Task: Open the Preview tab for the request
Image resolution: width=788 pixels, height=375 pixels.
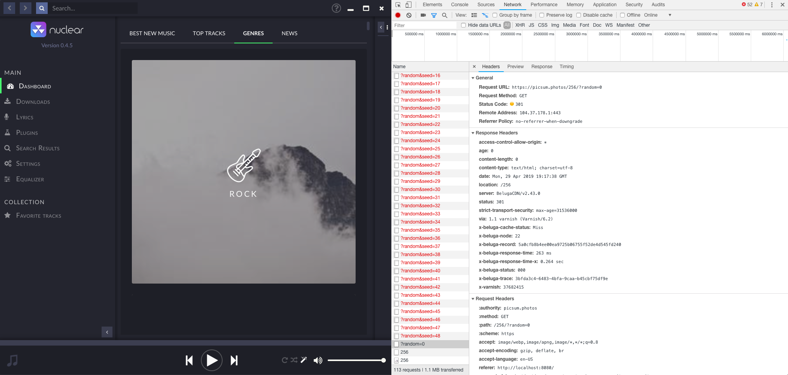Action: click(x=515, y=66)
